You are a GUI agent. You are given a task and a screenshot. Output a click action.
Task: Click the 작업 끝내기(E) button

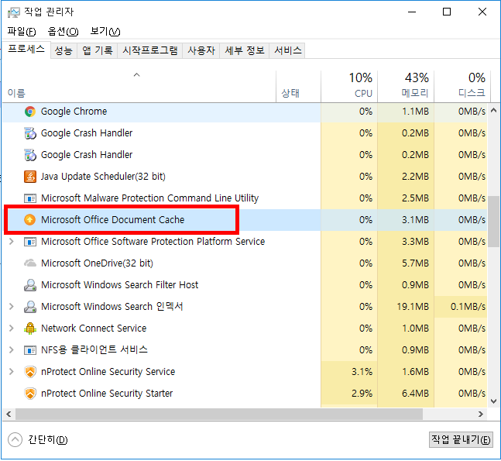461,440
